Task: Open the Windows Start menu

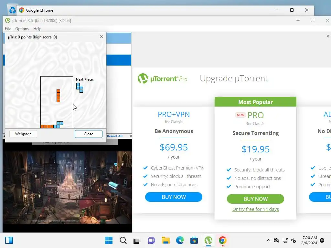Action: coord(109,240)
